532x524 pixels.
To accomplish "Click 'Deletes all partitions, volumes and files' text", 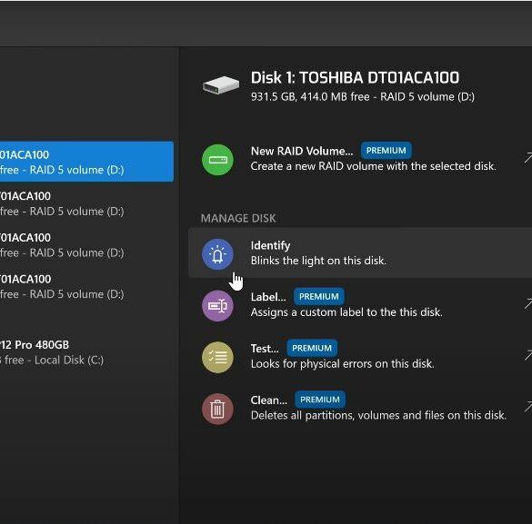I will pyautogui.click(x=378, y=415).
